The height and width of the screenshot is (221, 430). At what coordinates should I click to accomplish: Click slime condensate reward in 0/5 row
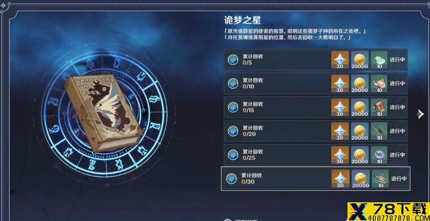379,59
